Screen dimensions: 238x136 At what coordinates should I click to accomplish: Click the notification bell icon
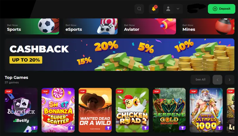coord(154,9)
